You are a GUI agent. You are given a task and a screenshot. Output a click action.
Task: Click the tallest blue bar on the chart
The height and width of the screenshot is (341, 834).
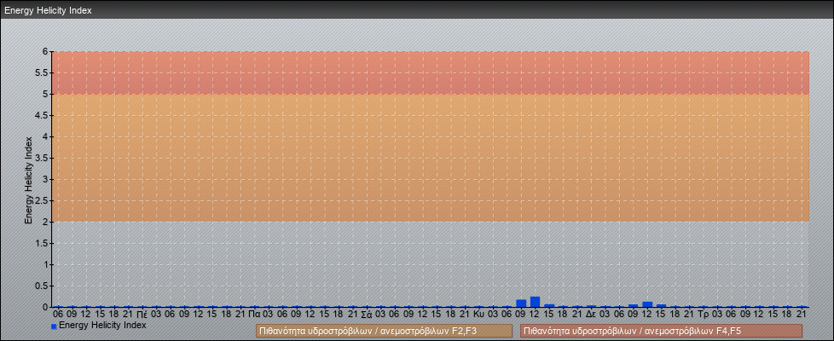pos(535,302)
